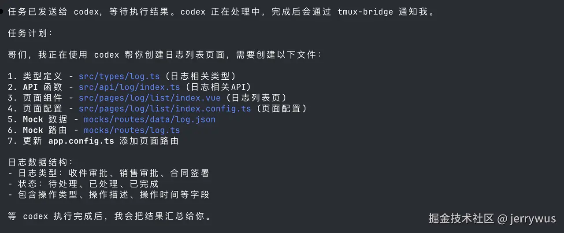The image size is (564, 233).
Task: Click the 掘金技术社区 watermark text
Action: (x=461, y=218)
